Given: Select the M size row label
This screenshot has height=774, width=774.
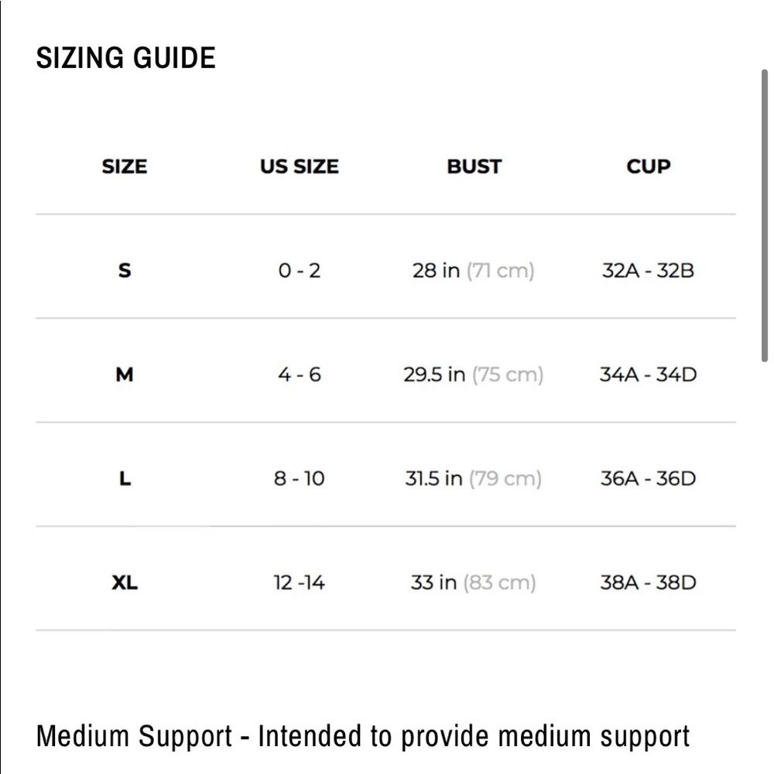Looking at the screenshot, I should pyautogui.click(x=125, y=375).
